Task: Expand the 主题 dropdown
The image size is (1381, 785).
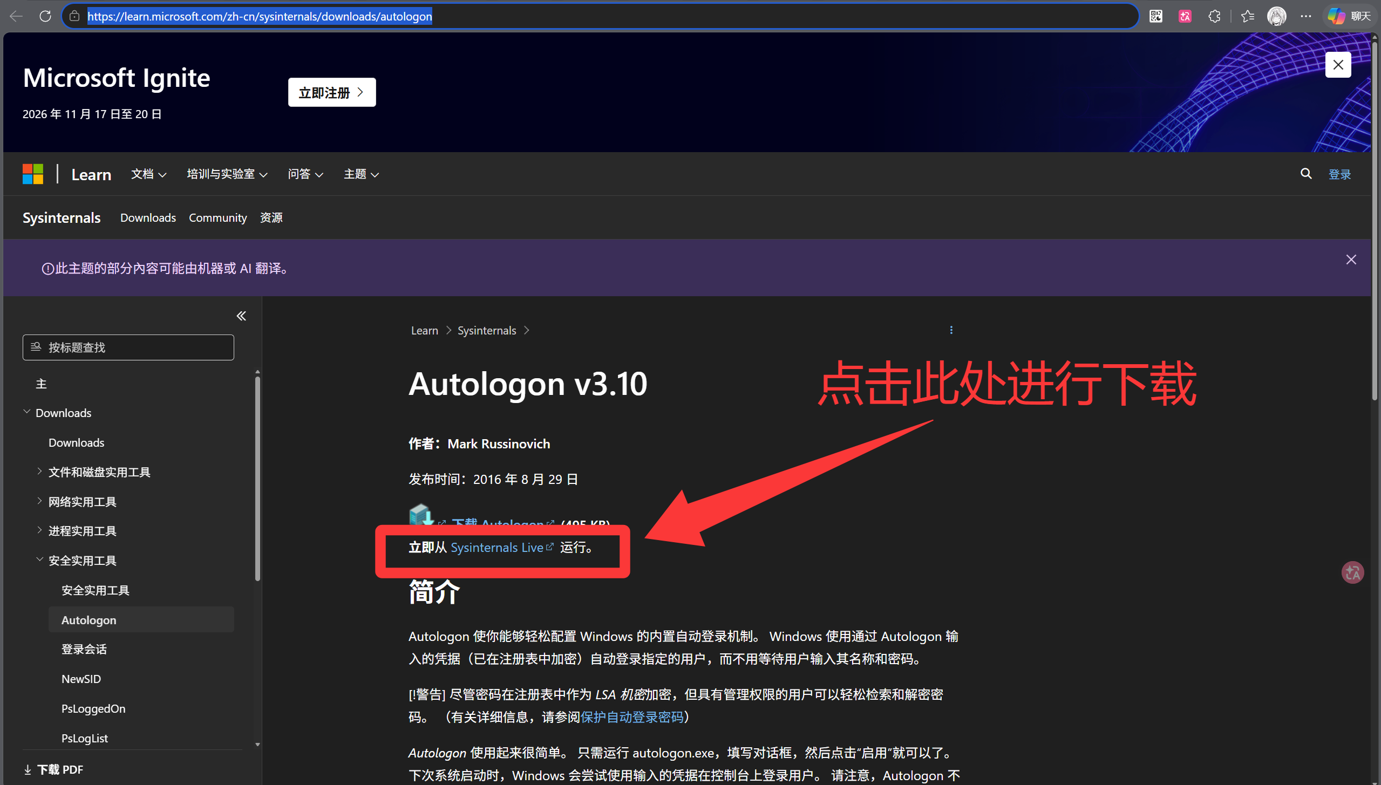Action: tap(362, 174)
